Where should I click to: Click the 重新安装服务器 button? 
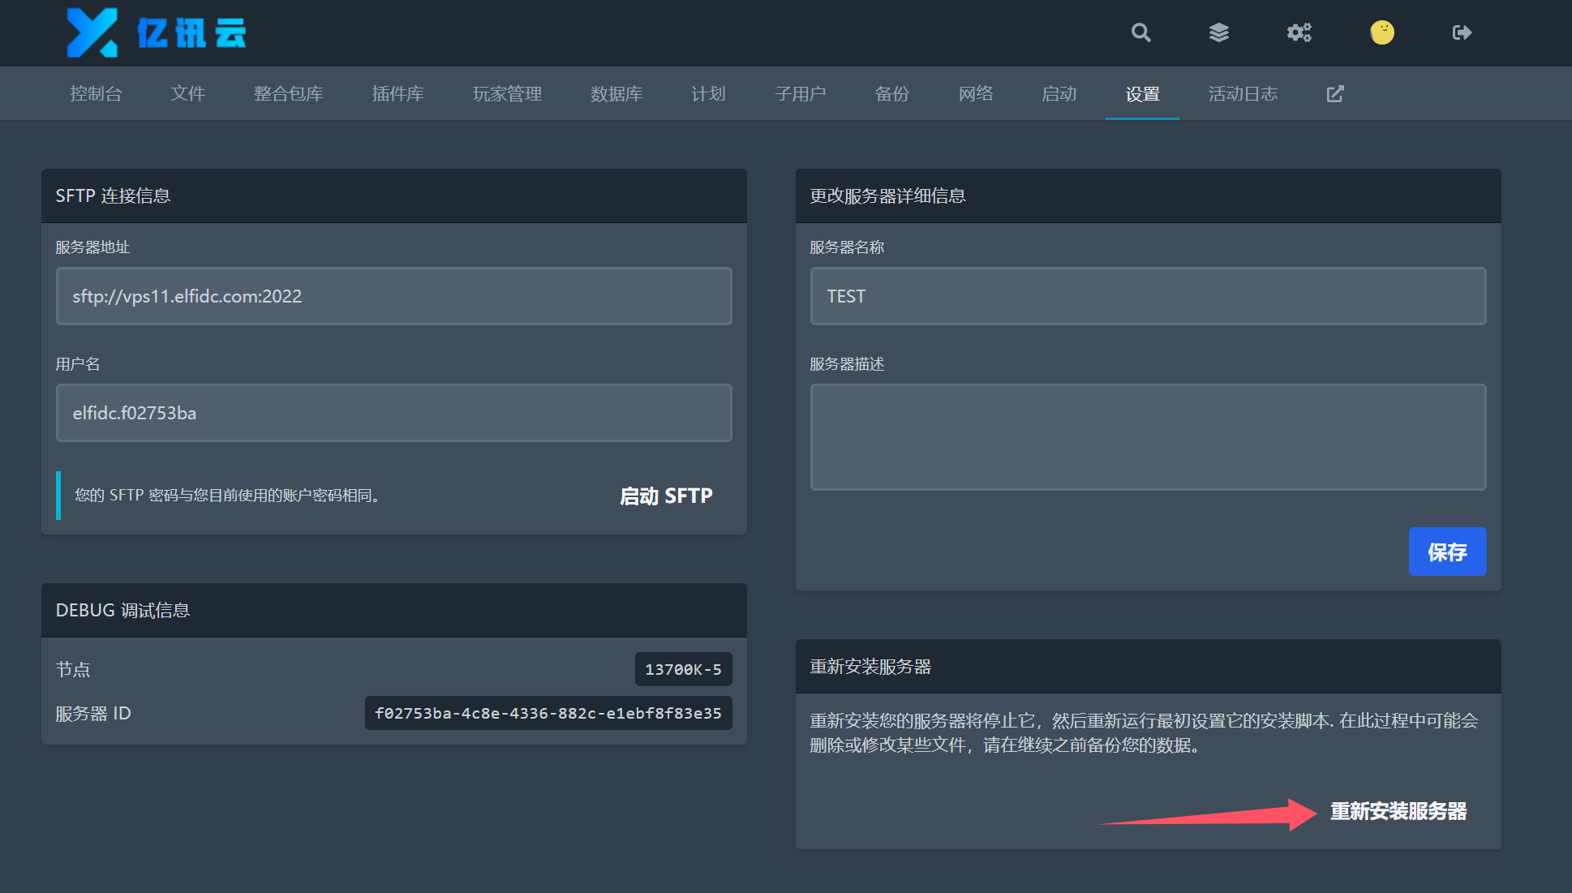click(1398, 811)
